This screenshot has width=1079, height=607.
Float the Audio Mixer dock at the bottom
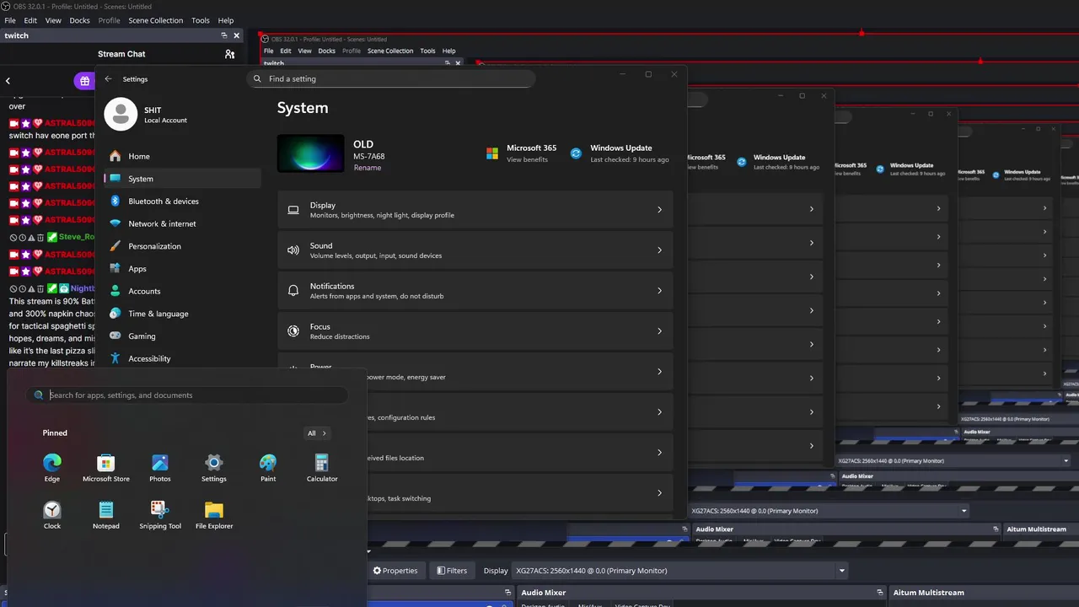point(879,593)
